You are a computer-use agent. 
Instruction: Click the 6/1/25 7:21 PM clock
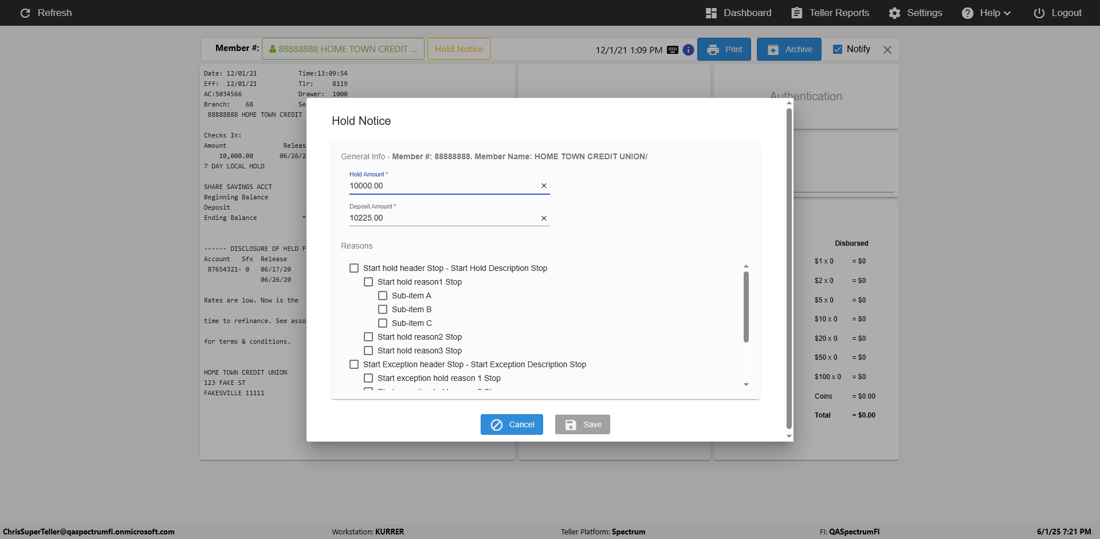pos(1064,532)
